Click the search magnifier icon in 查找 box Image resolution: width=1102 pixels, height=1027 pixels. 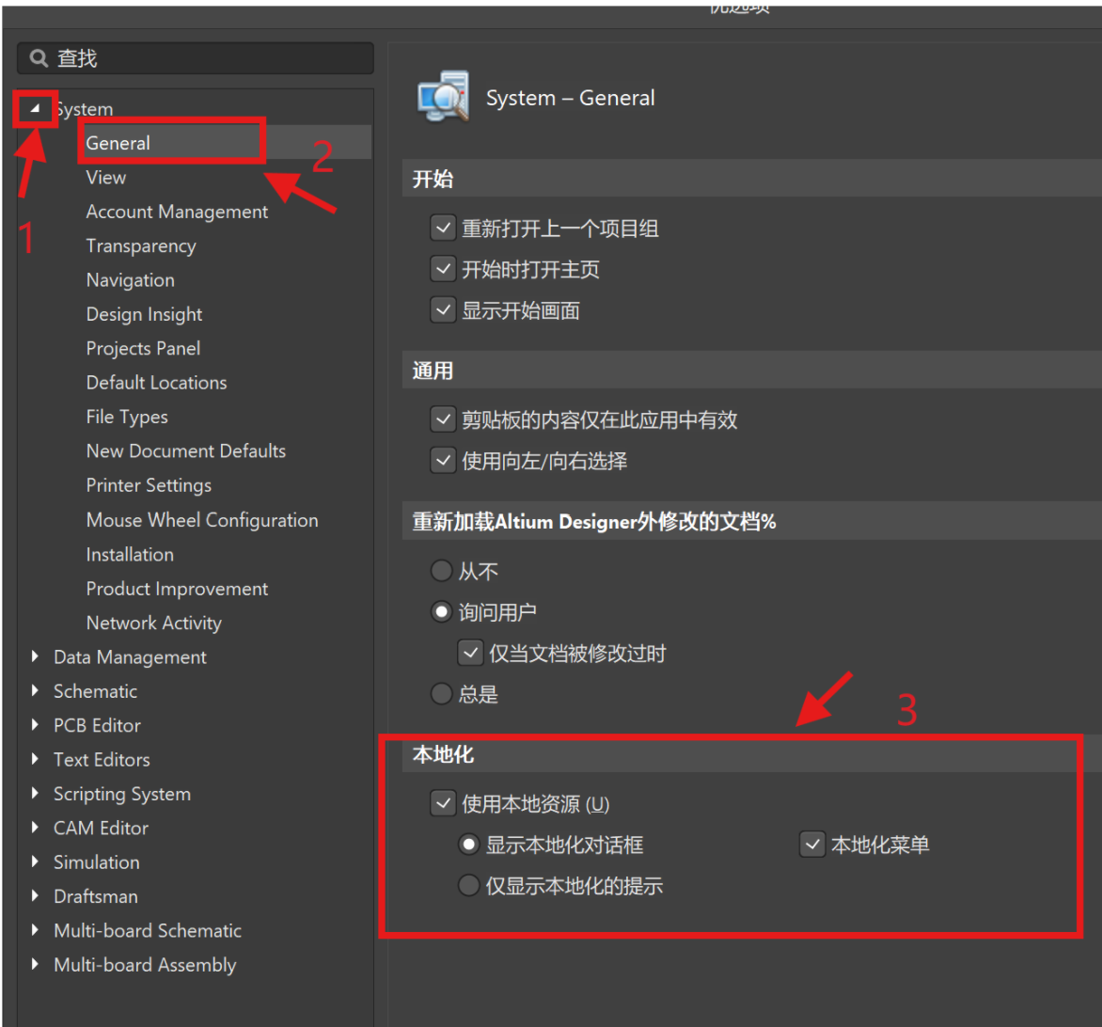point(38,57)
